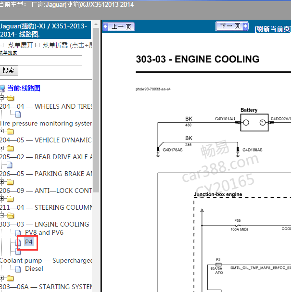Click folder icon above 206—09 Anti-Lock
The height and width of the screenshot is (292, 291).
10,182
